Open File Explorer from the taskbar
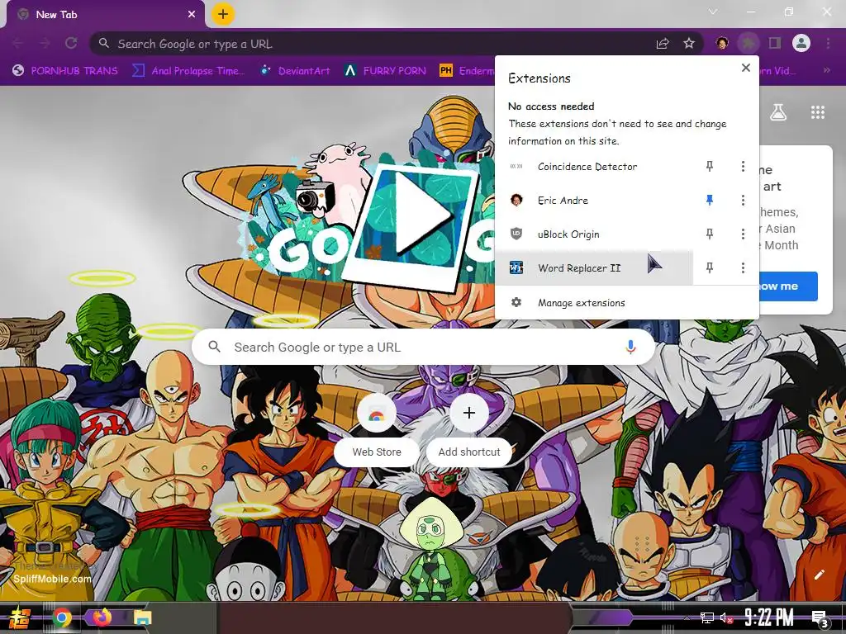846x634 pixels. (x=142, y=617)
